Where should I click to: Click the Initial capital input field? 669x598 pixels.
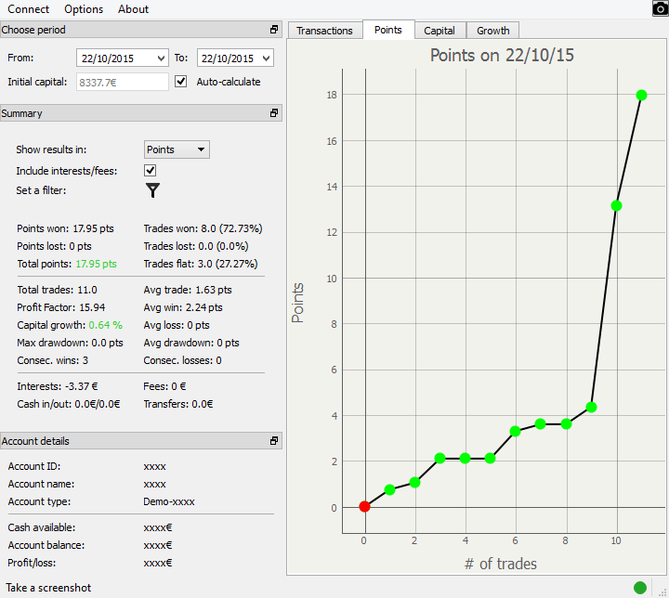pos(123,82)
